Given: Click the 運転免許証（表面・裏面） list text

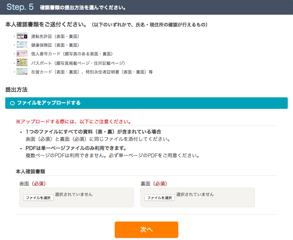Looking at the screenshot, I should tap(55, 36).
